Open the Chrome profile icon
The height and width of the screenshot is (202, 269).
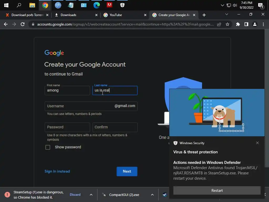click(x=255, y=24)
